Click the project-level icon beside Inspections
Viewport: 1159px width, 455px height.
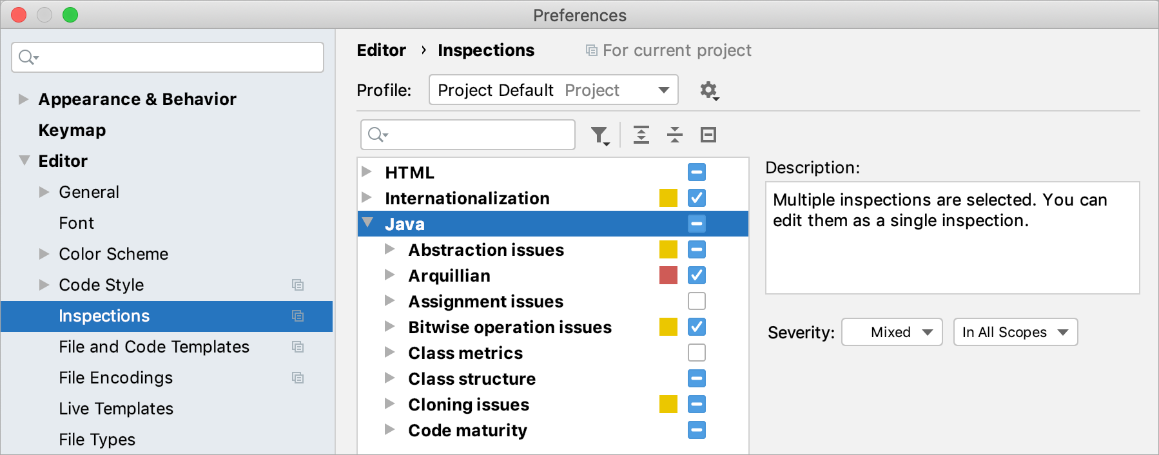click(298, 316)
